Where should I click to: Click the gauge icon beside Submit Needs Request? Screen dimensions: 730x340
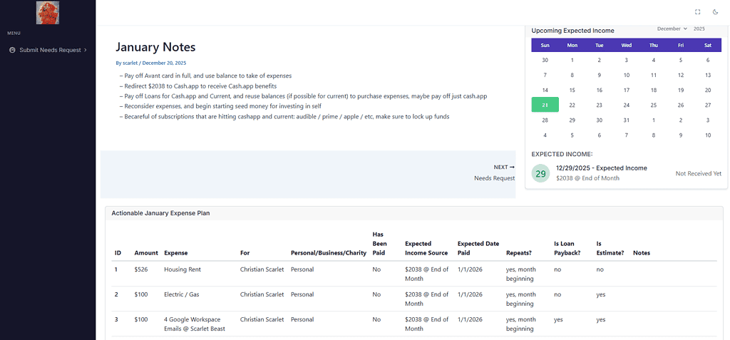(x=13, y=50)
